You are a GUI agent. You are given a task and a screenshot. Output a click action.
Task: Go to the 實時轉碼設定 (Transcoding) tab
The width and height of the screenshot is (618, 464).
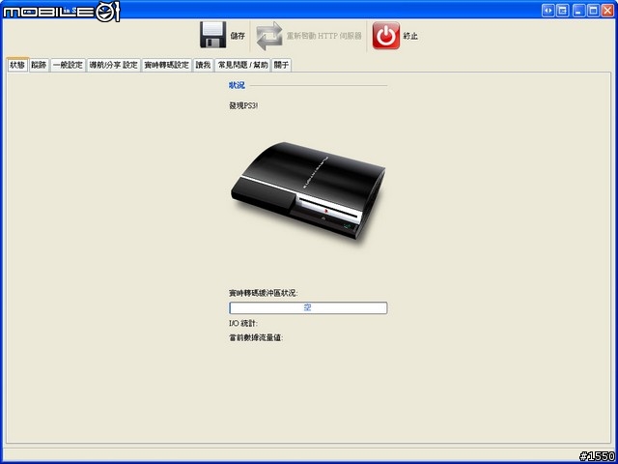[167, 65]
